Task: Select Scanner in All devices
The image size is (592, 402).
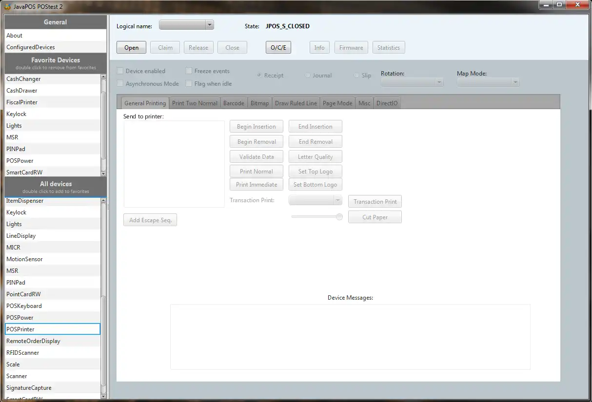Action: point(52,376)
